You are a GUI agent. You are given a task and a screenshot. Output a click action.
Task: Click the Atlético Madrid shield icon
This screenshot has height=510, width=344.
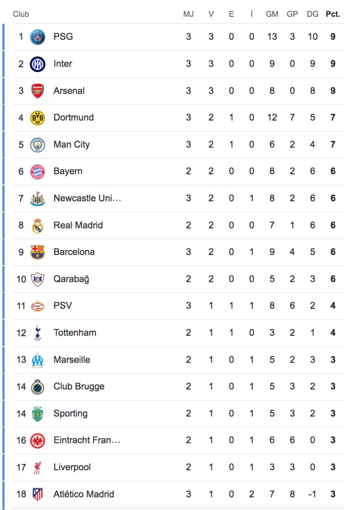point(38,494)
